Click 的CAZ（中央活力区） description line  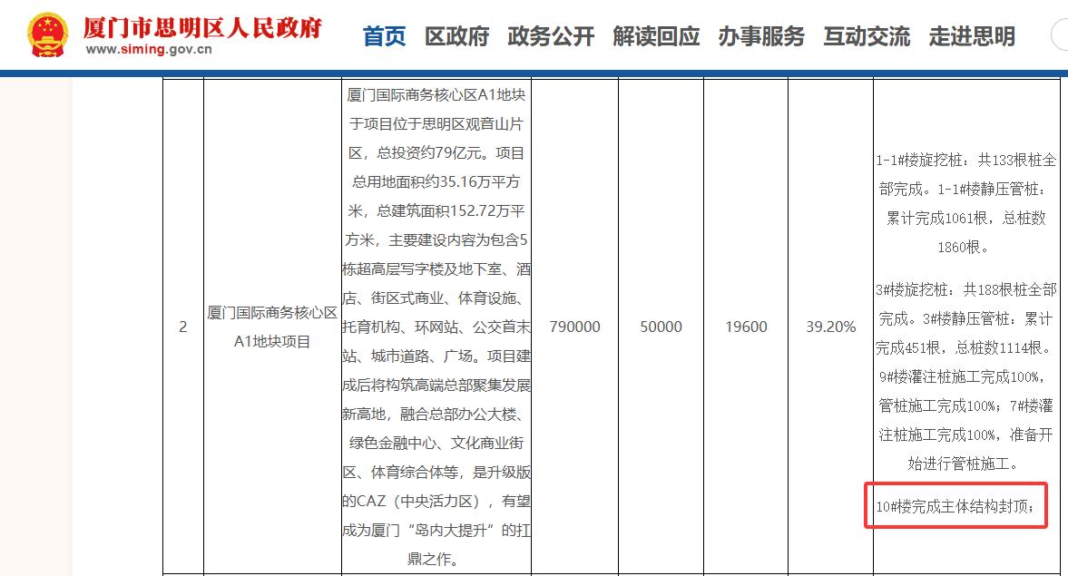[436, 501]
